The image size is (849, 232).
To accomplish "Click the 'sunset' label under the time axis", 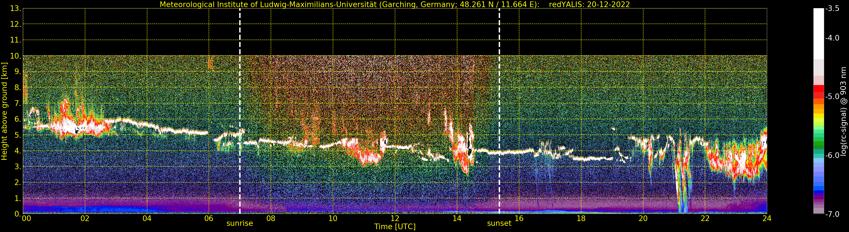I will click(499, 224).
